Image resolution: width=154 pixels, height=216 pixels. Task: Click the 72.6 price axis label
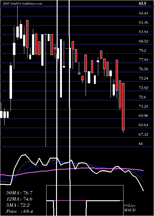tap(142, 97)
